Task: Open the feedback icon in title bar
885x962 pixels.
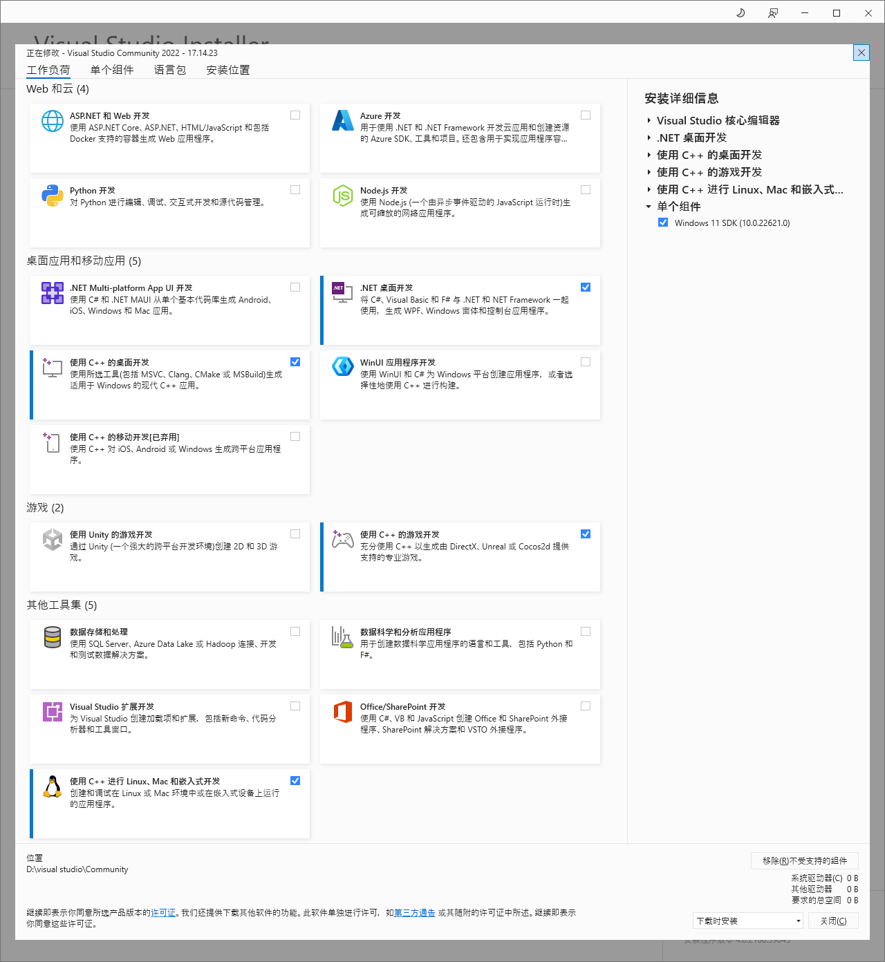Action: [x=773, y=12]
